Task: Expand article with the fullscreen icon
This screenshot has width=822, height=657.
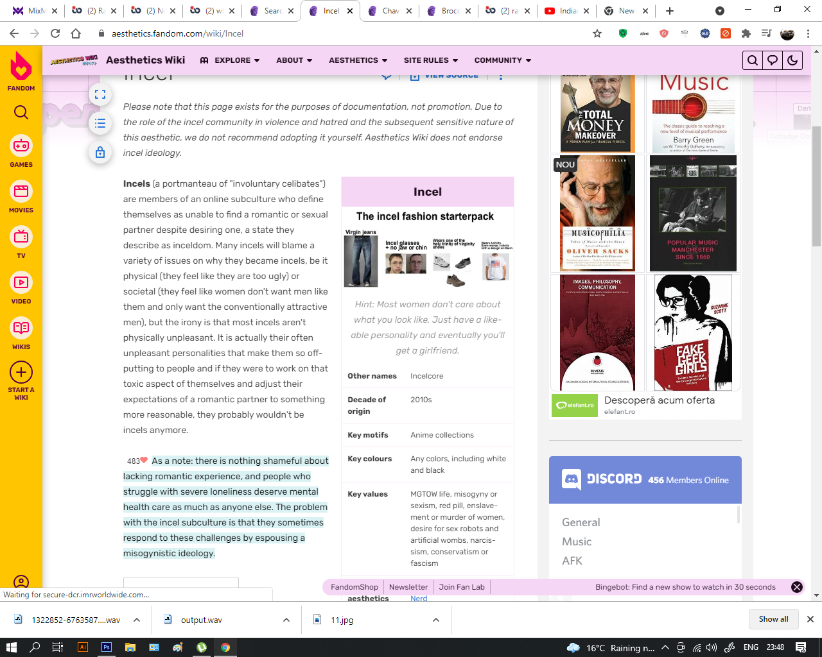Action: tap(100, 94)
